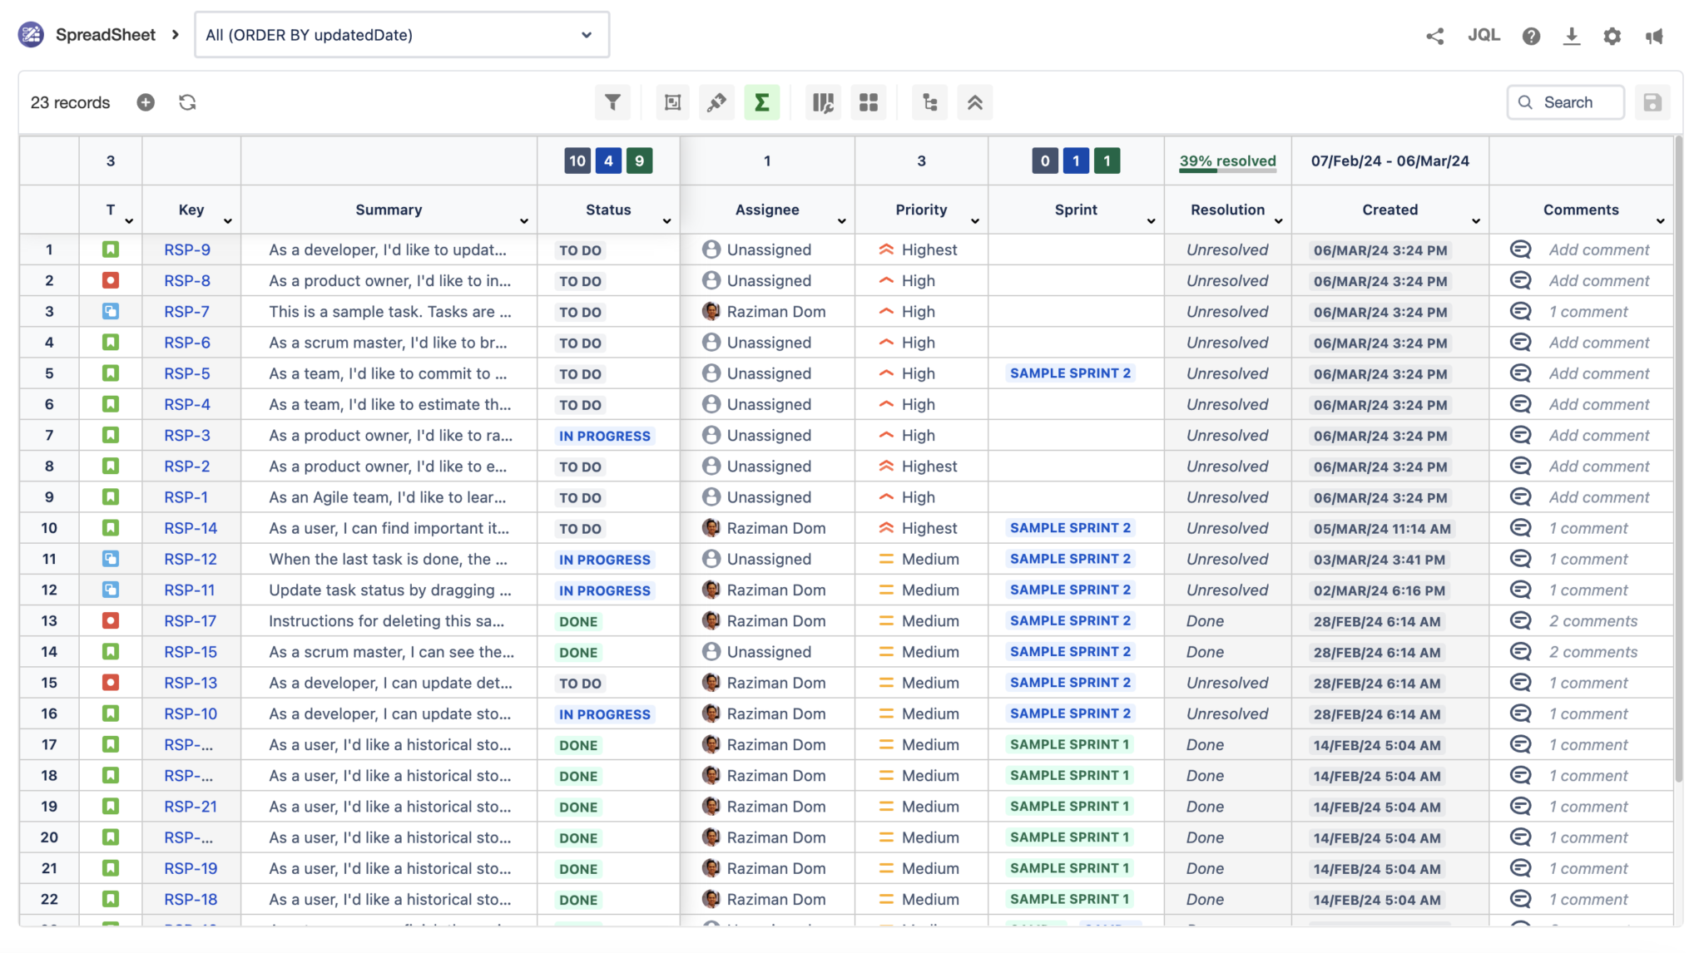Viewport: 1704px width, 953px height.
Task: Open the share icon in the header
Action: [x=1434, y=36]
